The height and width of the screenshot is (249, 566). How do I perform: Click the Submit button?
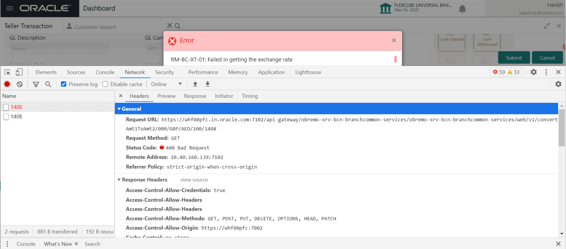514,57
